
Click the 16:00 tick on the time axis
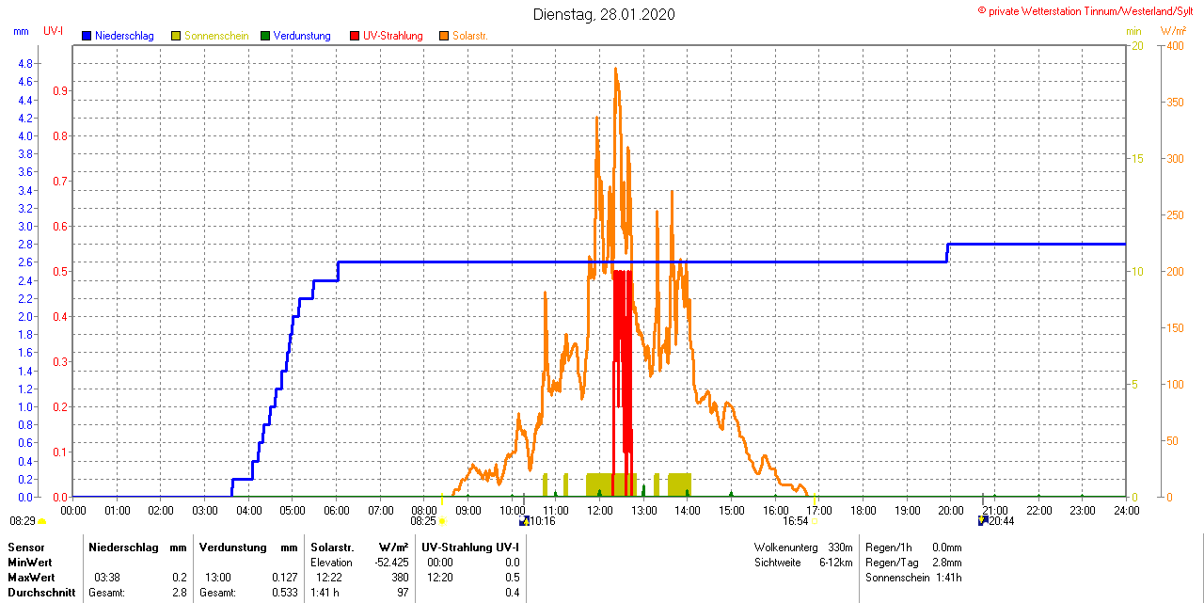[775, 510]
